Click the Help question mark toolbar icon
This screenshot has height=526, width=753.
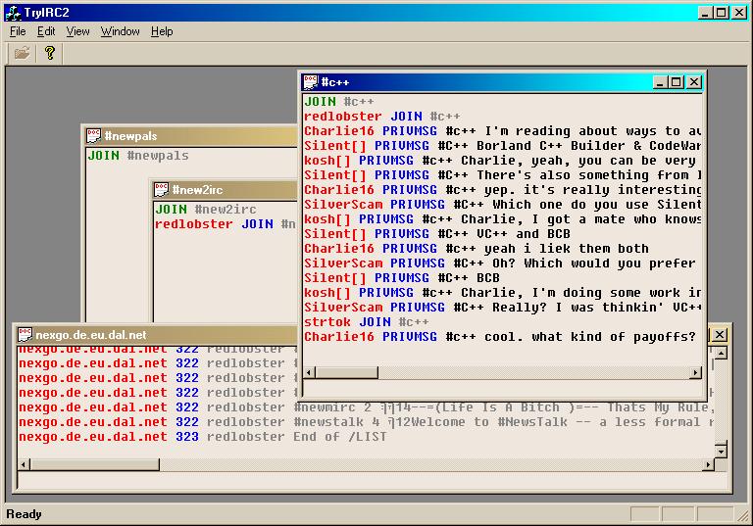(49, 53)
